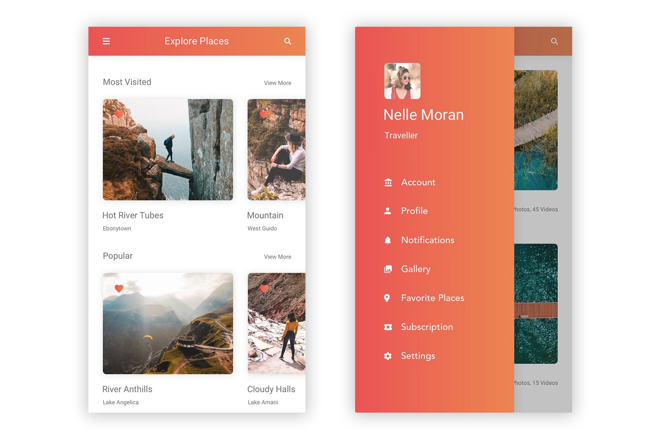Open the Favorite Places menu entry
Image resolution: width=659 pixels, height=439 pixels.
coord(432,298)
